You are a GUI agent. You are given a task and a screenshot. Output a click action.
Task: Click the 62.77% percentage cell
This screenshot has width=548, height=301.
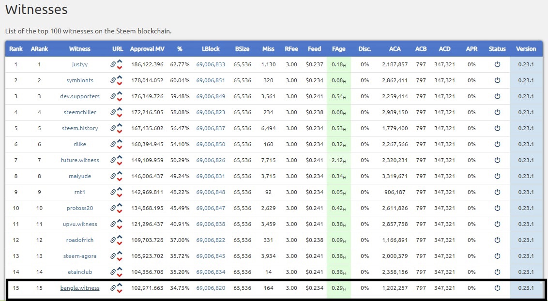[x=180, y=64]
